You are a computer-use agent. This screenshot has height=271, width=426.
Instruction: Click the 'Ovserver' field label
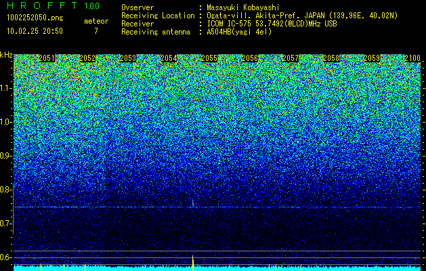click(x=137, y=7)
